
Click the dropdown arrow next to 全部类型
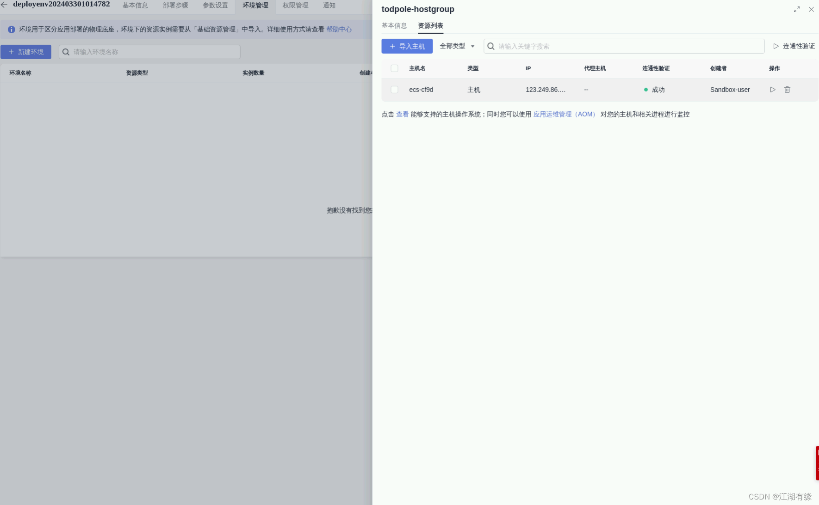[x=472, y=46]
